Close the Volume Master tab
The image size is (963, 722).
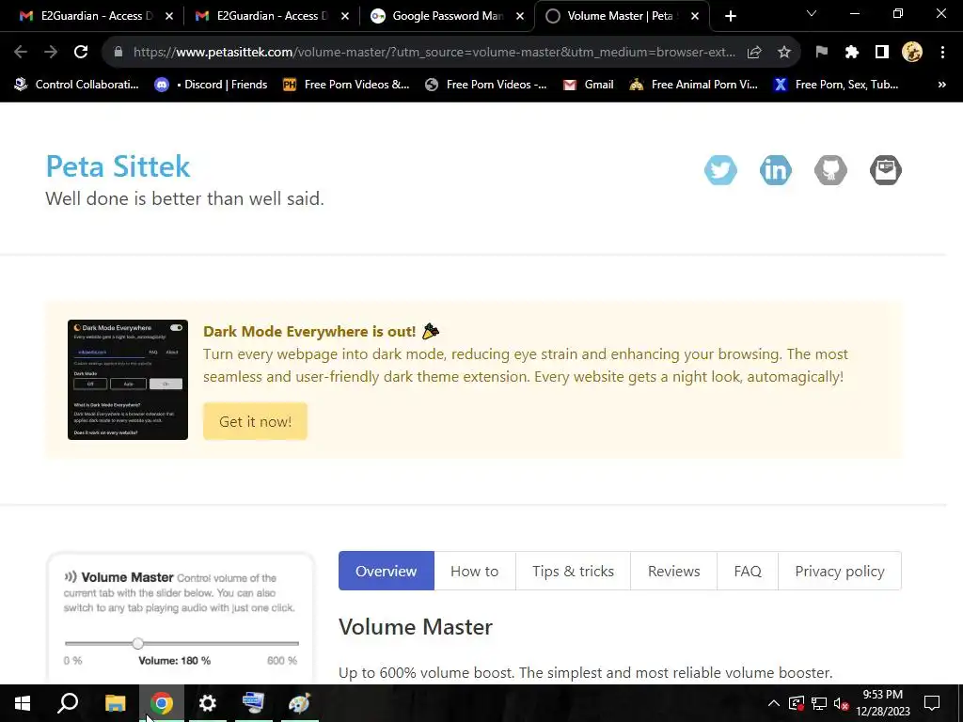[x=695, y=17]
